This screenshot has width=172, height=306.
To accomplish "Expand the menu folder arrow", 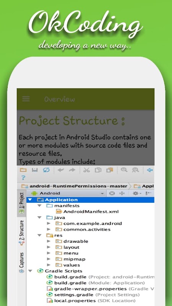I will [x=49, y=253].
